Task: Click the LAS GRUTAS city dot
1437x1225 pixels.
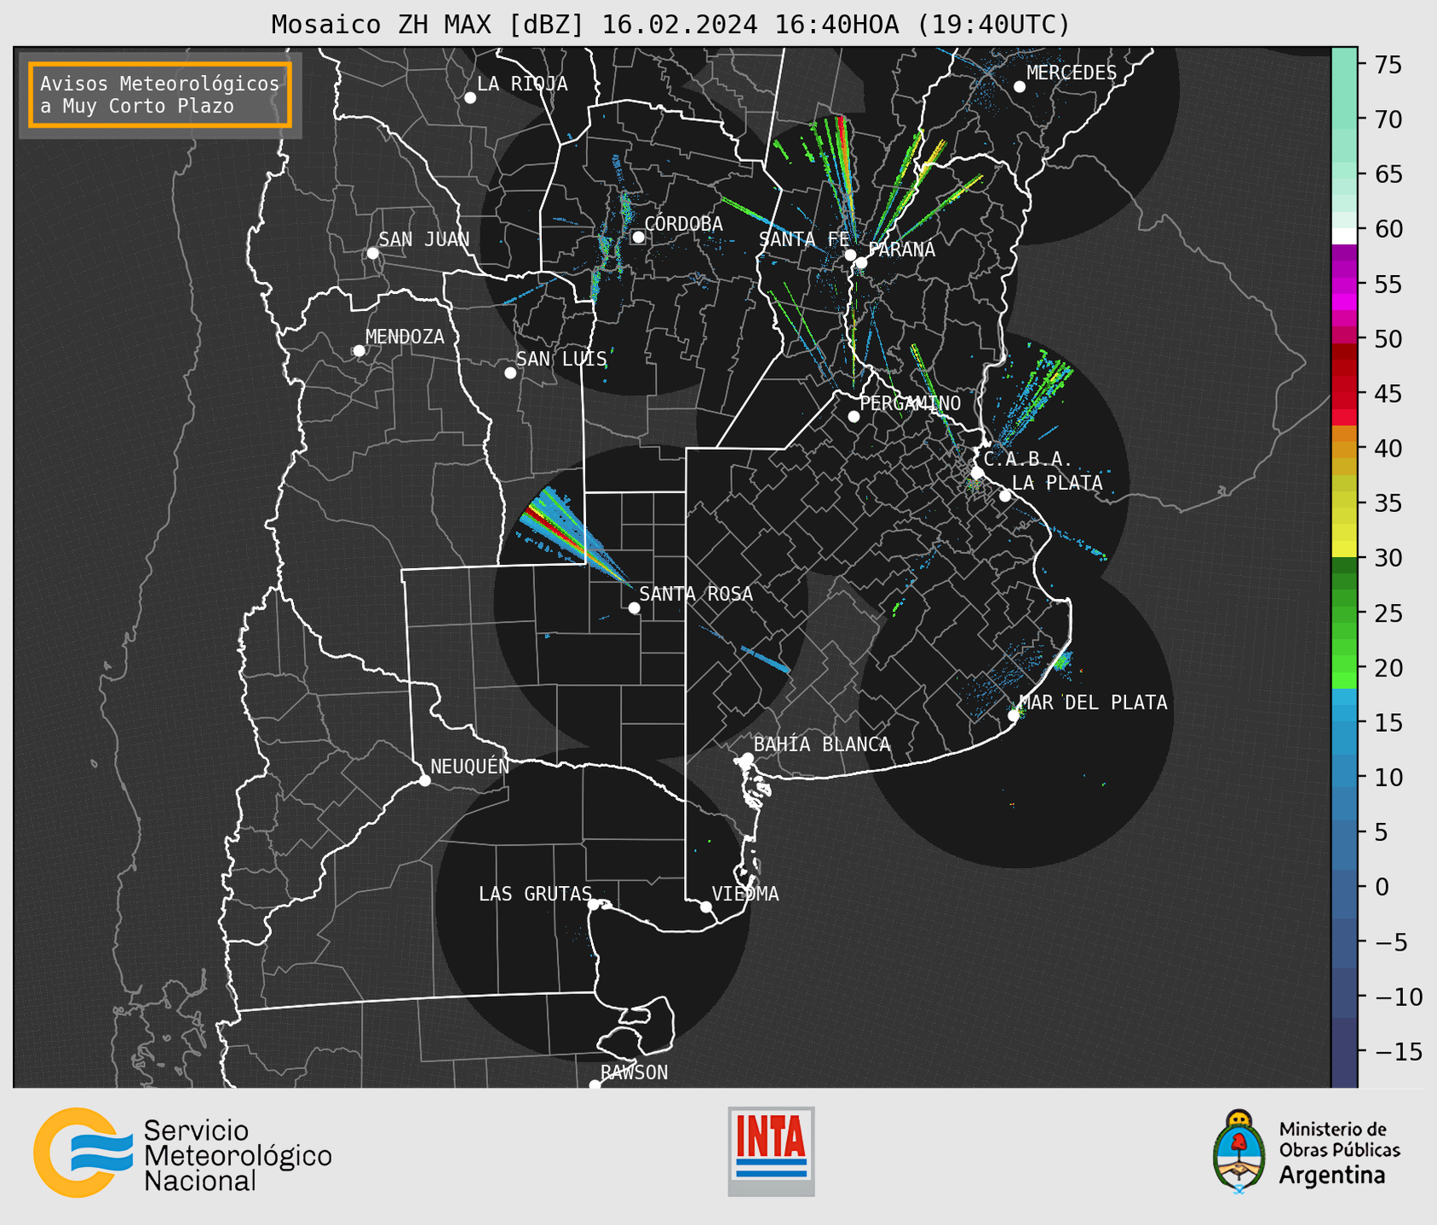Action: click(594, 905)
